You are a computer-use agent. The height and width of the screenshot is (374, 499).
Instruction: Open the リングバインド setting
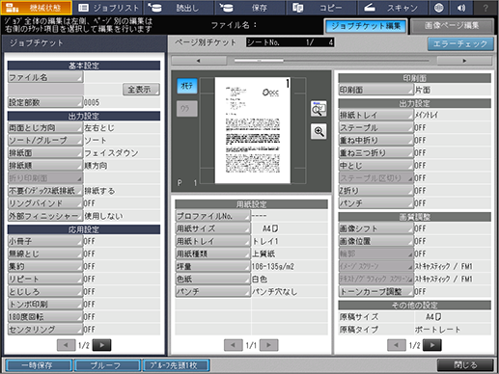(x=45, y=203)
